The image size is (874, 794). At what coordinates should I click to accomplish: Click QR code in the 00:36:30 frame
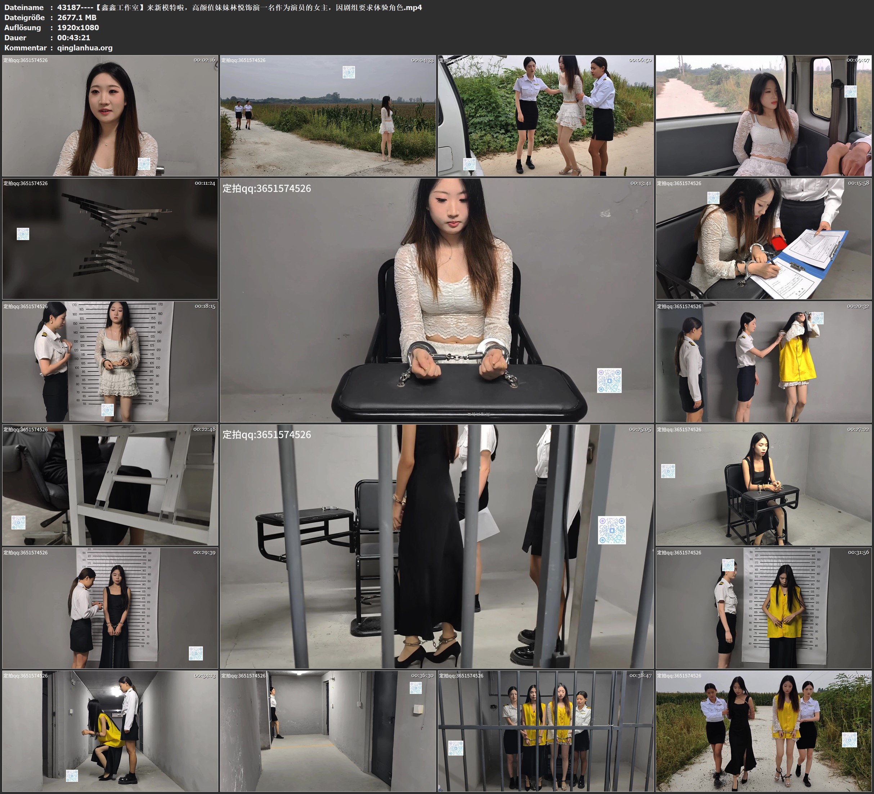(x=416, y=688)
